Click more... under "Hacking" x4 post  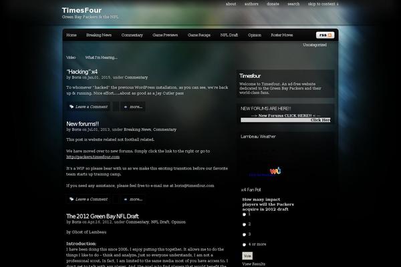tap(136, 107)
